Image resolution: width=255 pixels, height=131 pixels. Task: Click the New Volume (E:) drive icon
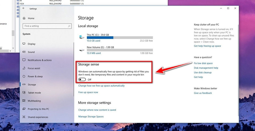pos(82,50)
